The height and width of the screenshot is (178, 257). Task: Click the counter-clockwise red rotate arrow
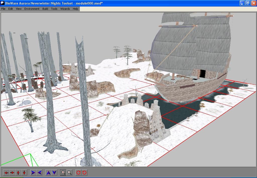coord(85,172)
